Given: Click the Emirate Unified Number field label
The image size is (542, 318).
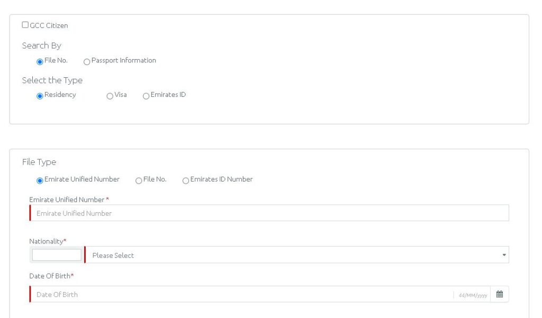Looking at the screenshot, I should (67, 199).
